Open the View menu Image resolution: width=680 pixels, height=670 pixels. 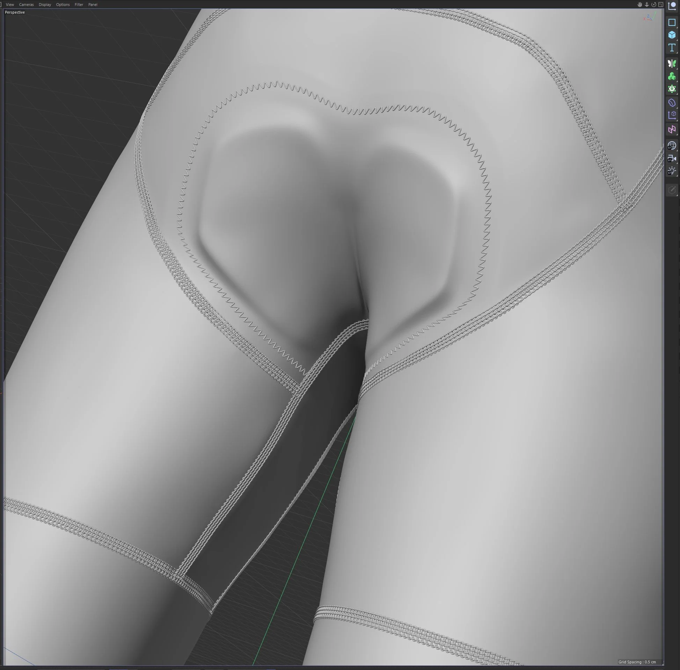tap(10, 5)
